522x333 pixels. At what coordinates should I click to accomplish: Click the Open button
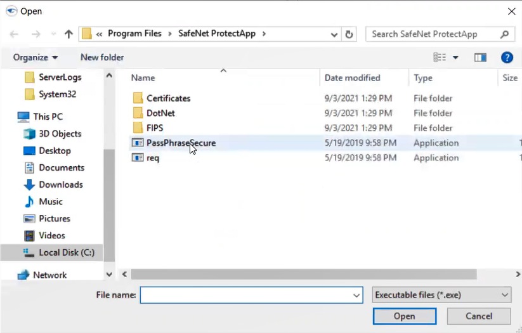point(404,316)
